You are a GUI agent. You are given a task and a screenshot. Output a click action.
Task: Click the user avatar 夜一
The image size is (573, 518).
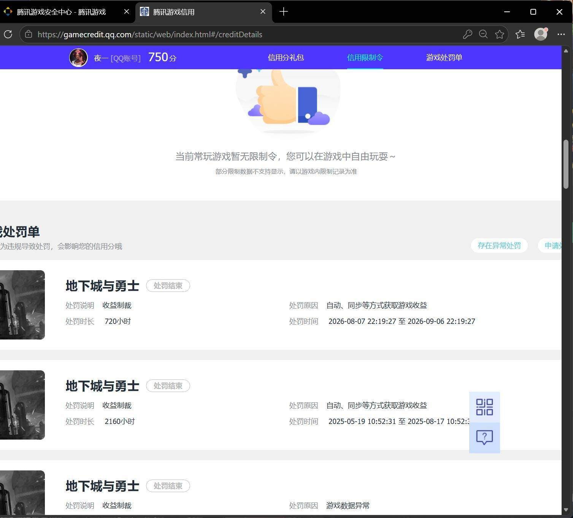point(78,58)
